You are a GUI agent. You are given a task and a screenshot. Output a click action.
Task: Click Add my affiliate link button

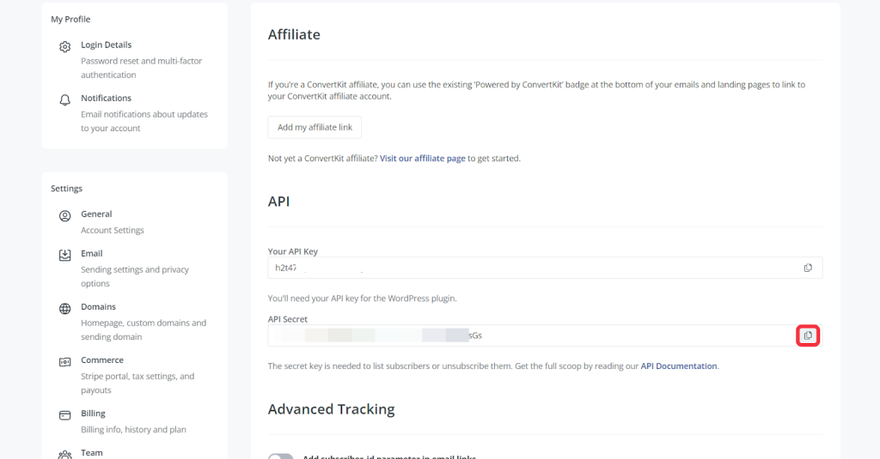point(315,127)
